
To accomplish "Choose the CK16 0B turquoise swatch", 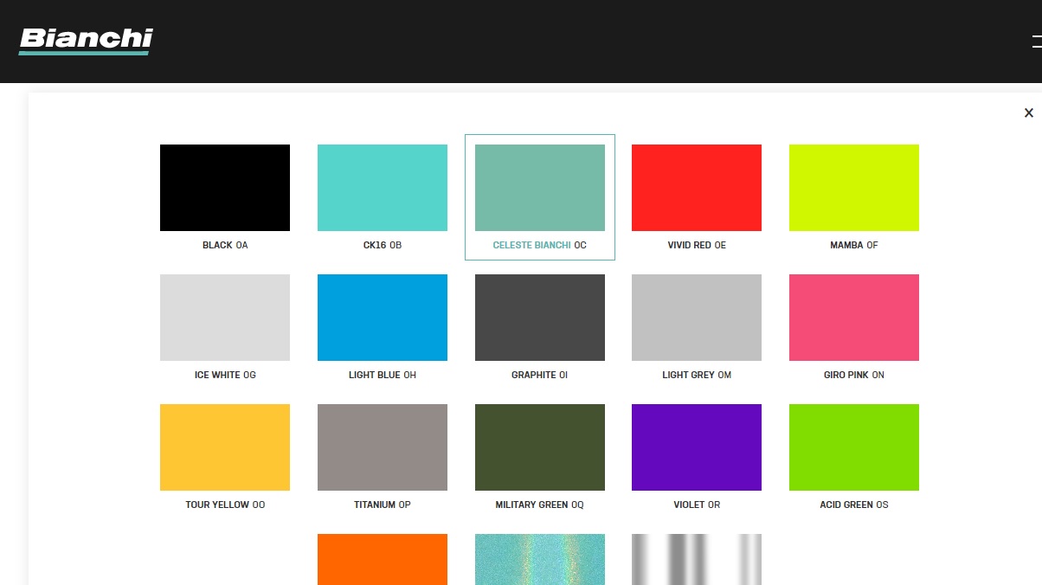I will click(x=383, y=188).
